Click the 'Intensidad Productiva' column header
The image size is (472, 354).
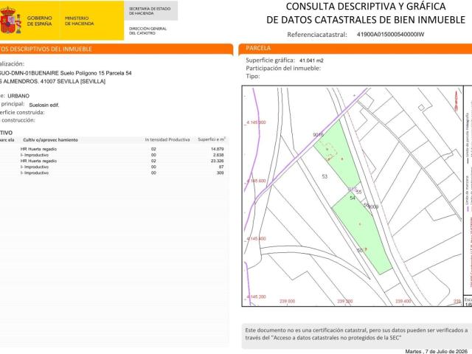pyautogui.click(x=167, y=139)
